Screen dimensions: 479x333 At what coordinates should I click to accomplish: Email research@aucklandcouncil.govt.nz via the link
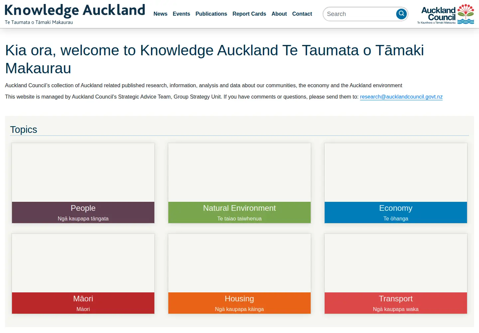tap(401, 97)
